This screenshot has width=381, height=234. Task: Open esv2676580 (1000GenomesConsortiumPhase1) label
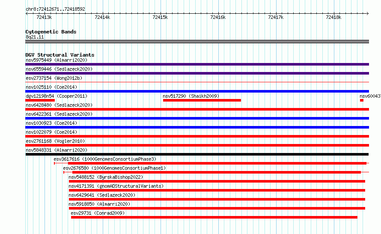114,168
